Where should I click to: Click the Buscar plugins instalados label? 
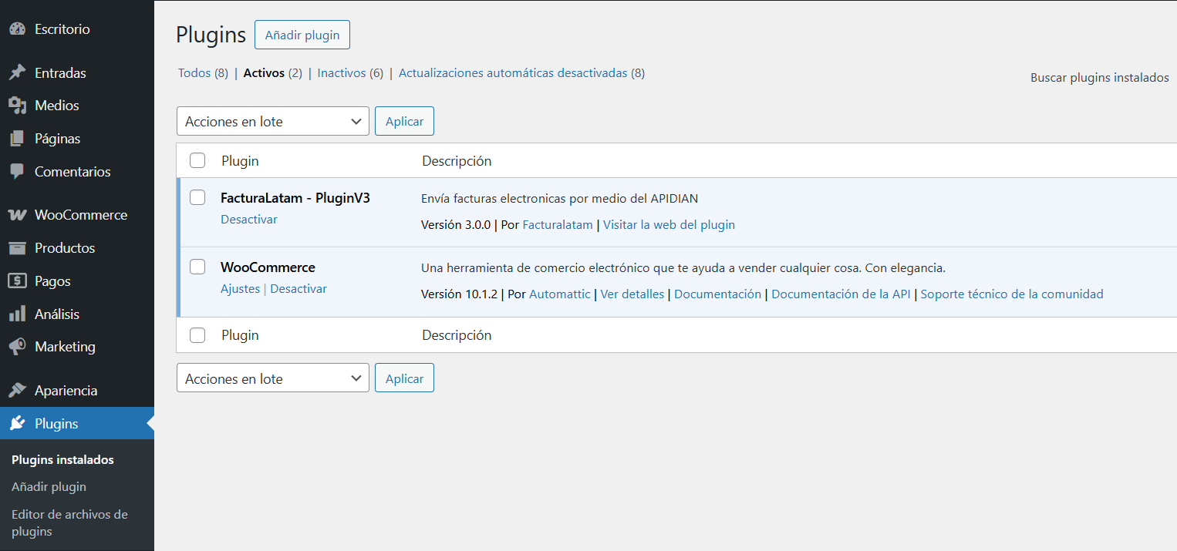coord(1100,78)
